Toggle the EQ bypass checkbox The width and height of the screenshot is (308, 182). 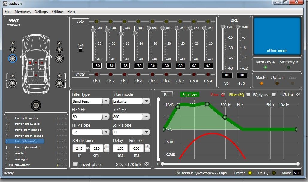pyautogui.click(x=274, y=95)
